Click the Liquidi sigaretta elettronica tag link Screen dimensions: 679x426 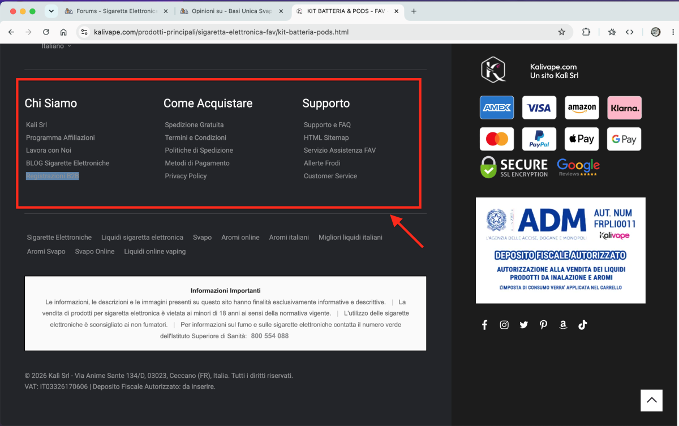coord(142,238)
